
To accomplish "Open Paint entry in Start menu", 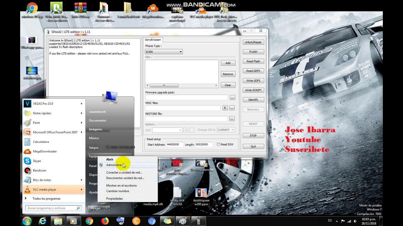I will (x=54, y=123).
